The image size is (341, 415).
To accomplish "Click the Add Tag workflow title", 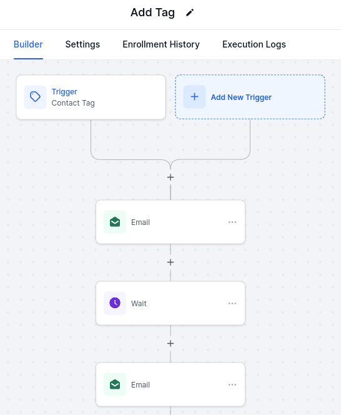I will pos(152,12).
